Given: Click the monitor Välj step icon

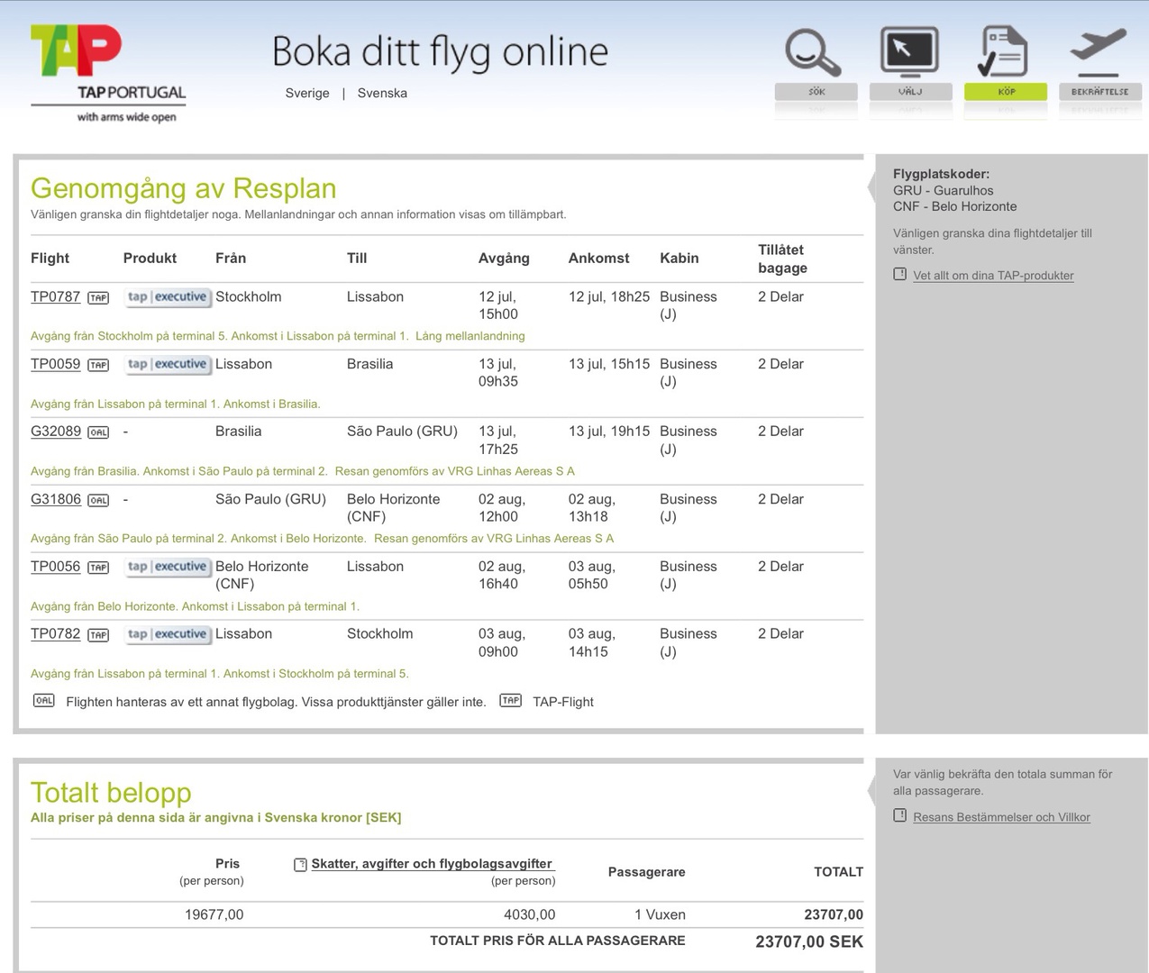Looking at the screenshot, I should point(909,53).
